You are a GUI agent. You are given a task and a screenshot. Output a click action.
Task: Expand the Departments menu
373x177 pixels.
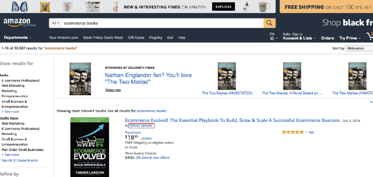coord(18,37)
